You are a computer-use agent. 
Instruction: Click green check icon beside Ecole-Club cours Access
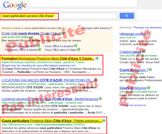click(x=63, y=33)
